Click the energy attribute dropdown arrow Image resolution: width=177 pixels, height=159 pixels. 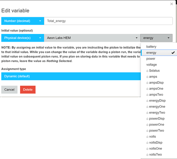point(168,38)
